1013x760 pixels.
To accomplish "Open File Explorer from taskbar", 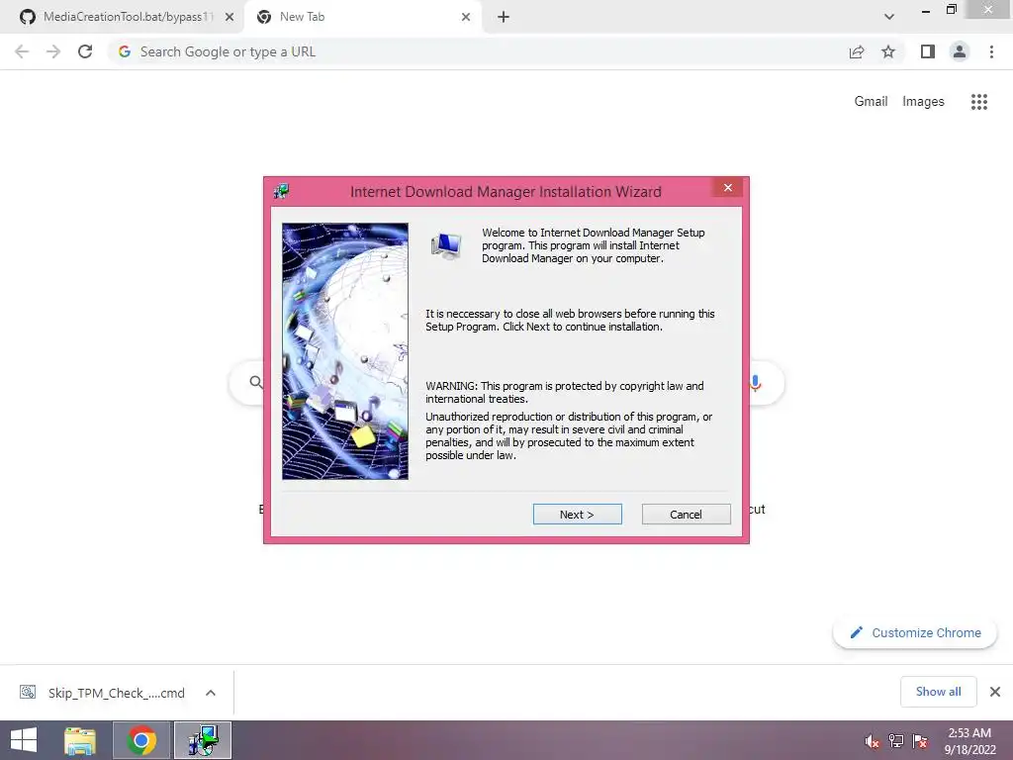I will (x=80, y=740).
